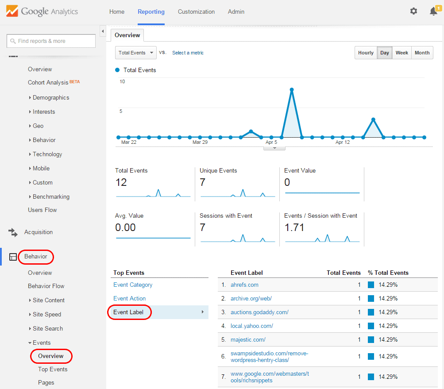The height and width of the screenshot is (389, 444).
Task: Open swampsidestudio.com event label link
Action: 269,357
